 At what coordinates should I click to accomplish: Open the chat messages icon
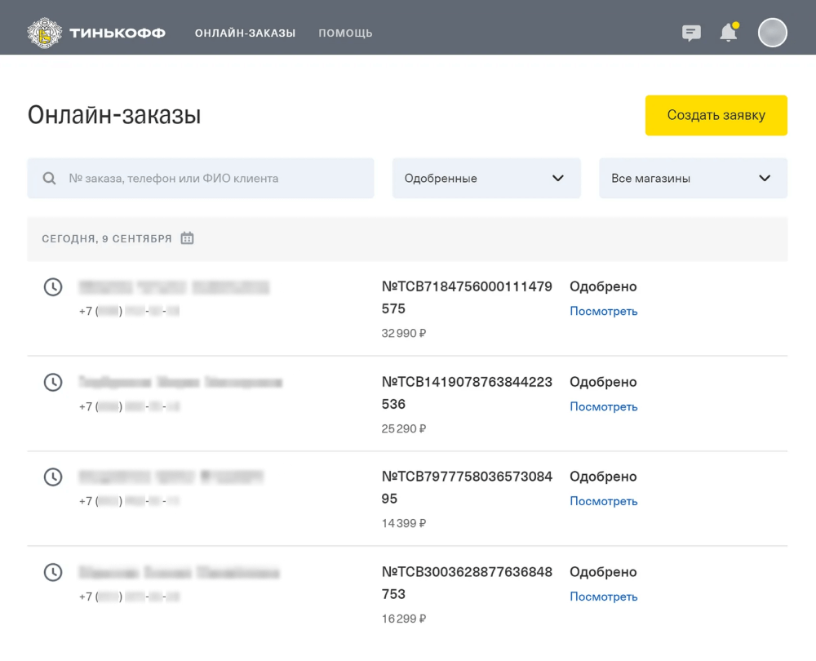coord(691,33)
